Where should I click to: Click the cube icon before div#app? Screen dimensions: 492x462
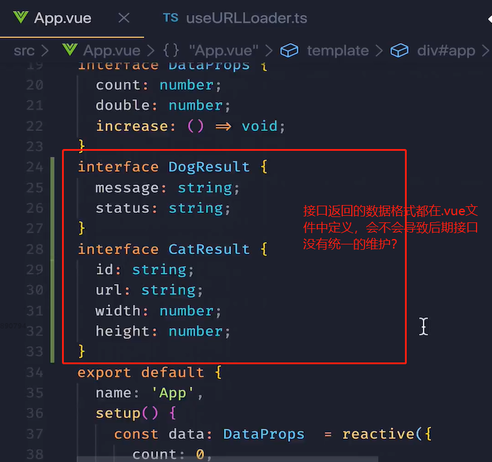pos(399,50)
